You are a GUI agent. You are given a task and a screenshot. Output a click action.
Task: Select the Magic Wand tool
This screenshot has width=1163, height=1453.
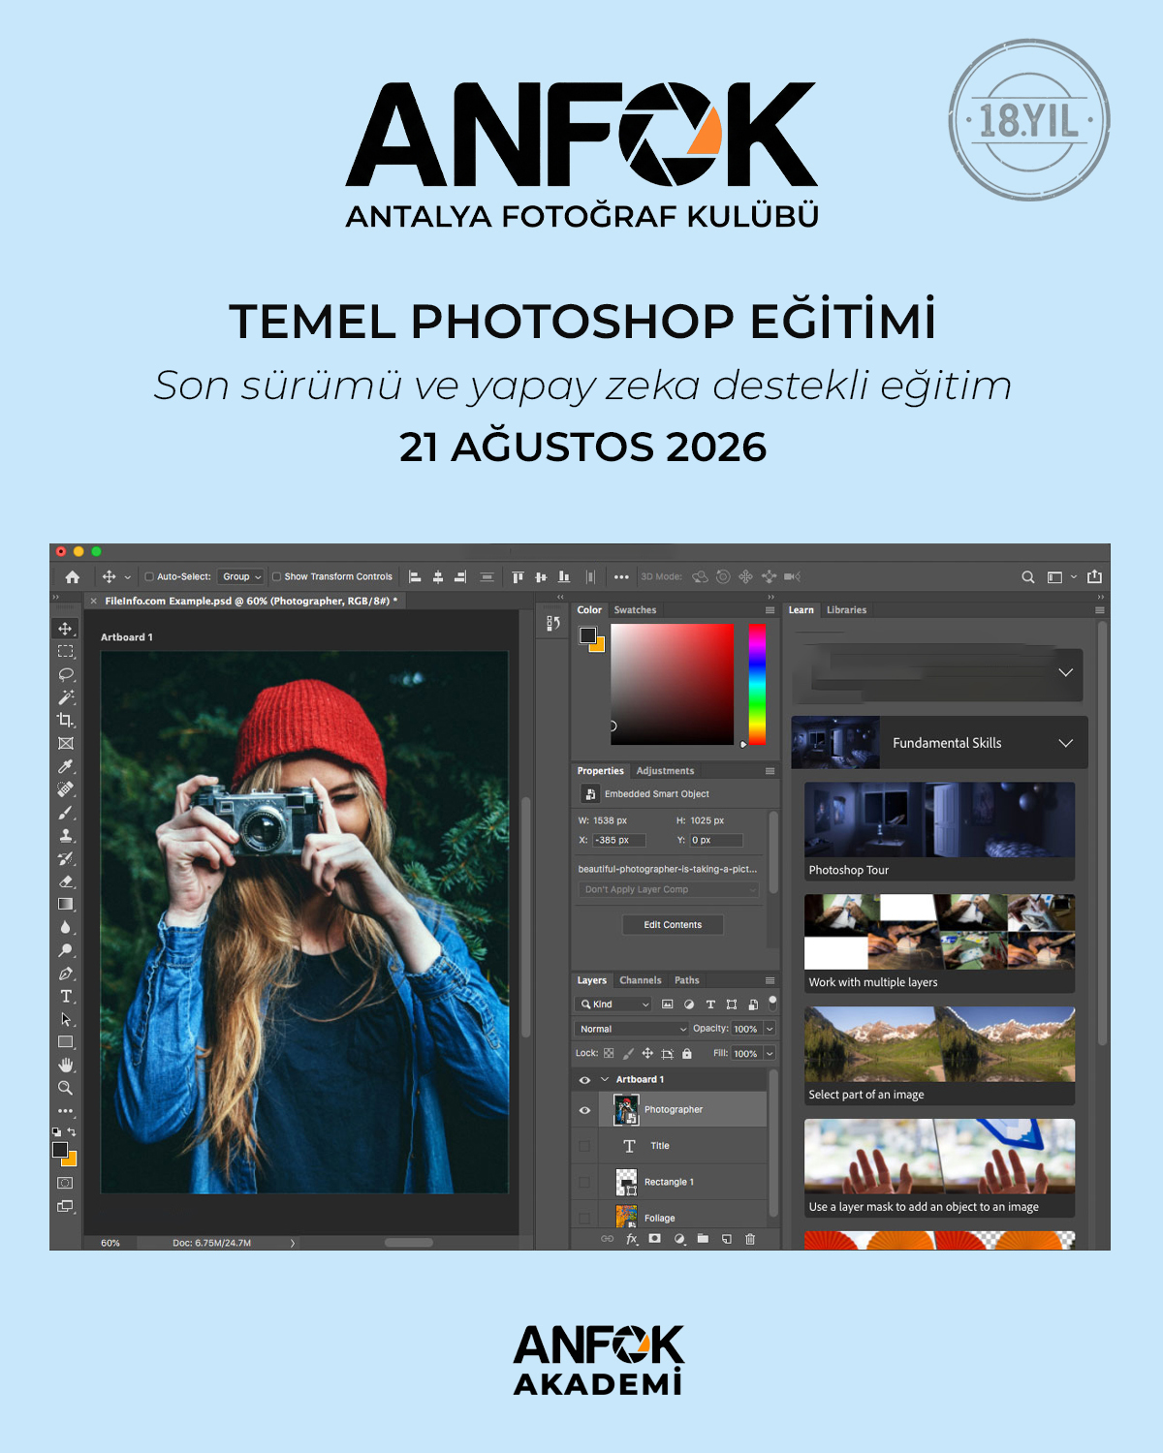65,697
